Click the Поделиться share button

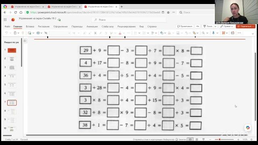246,26
